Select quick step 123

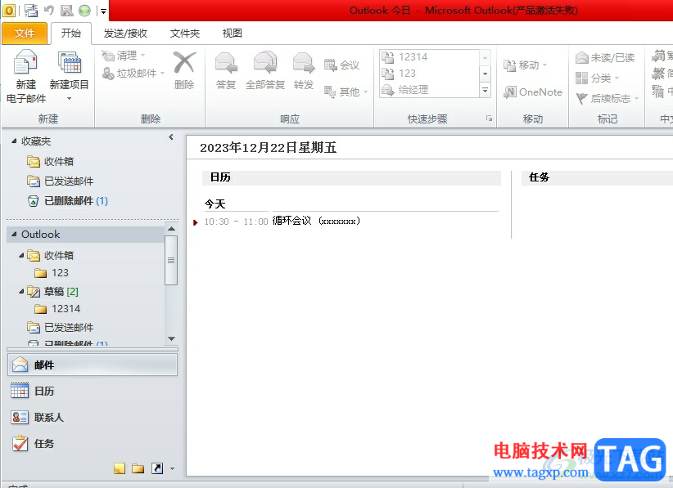tap(429, 74)
